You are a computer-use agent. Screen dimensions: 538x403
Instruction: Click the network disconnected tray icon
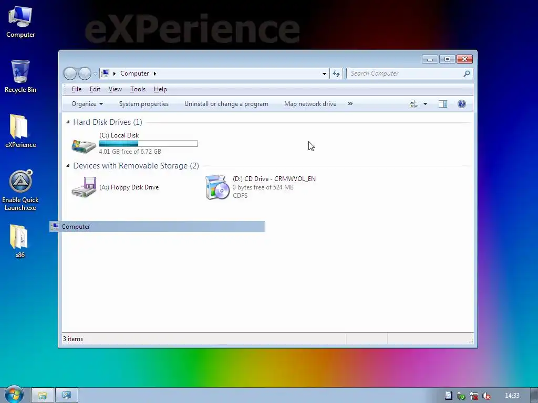click(x=474, y=396)
